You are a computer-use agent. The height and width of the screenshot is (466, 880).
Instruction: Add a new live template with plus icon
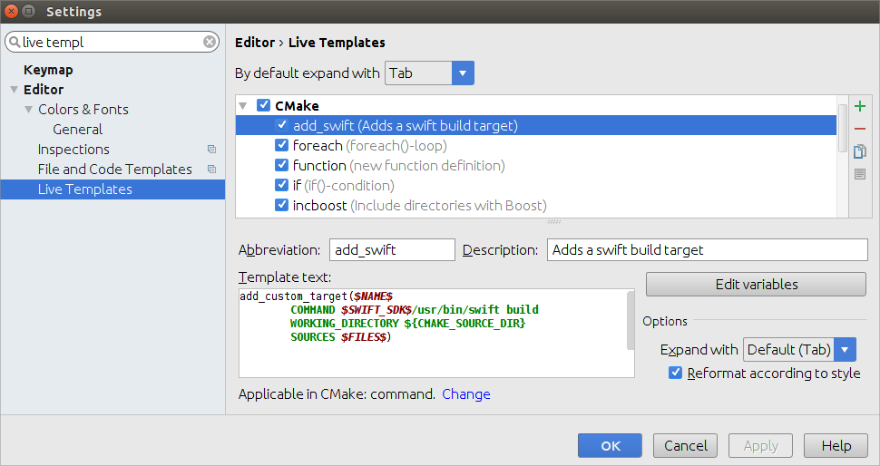click(x=860, y=106)
